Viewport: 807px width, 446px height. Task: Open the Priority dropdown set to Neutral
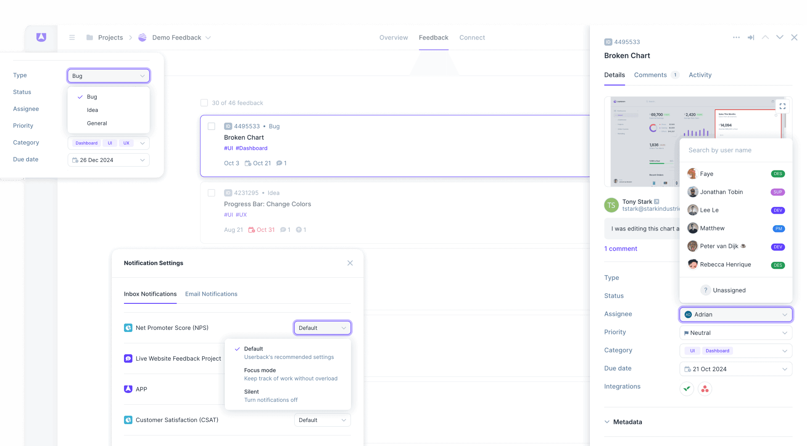(736, 332)
